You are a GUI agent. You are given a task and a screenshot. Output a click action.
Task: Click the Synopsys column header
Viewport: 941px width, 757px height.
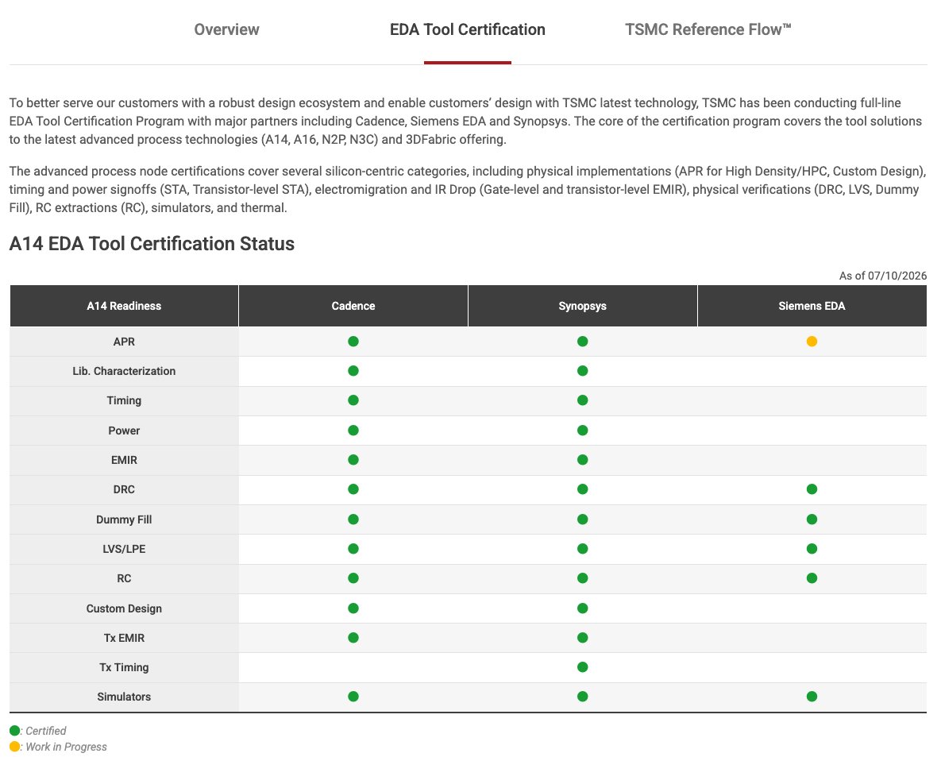point(583,306)
